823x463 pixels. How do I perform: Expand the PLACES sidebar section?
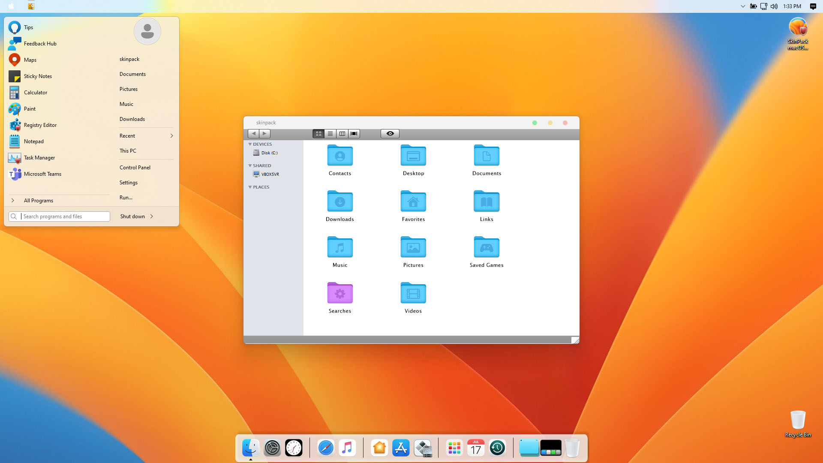coord(250,187)
